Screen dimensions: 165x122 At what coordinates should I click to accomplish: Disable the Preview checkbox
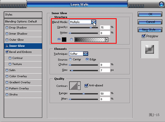click(143, 36)
